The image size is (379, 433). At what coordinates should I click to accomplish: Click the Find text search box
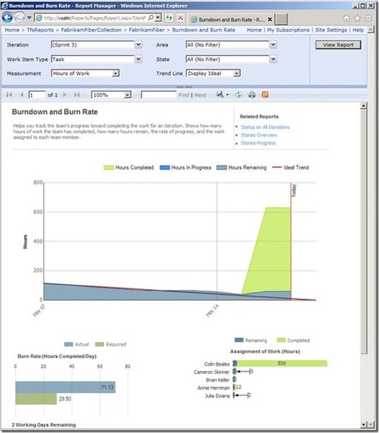(158, 95)
